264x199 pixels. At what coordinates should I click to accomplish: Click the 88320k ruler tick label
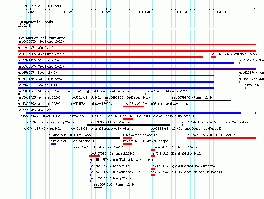pyautogui.click(x=182, y=12)
